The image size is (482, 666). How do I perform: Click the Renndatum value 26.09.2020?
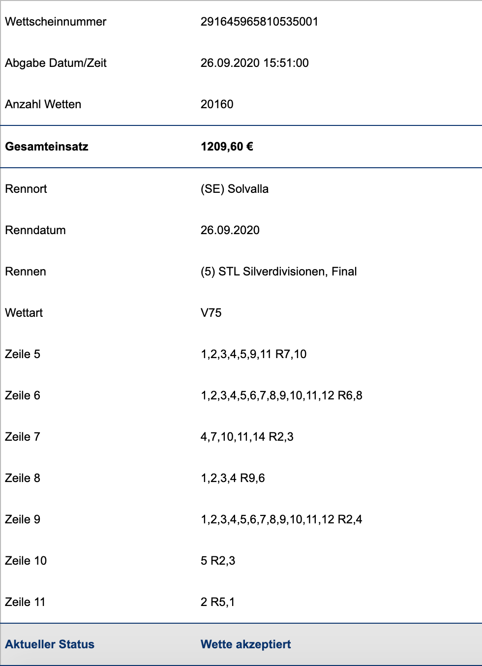pos(230,230)
